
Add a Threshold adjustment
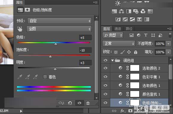132,19
